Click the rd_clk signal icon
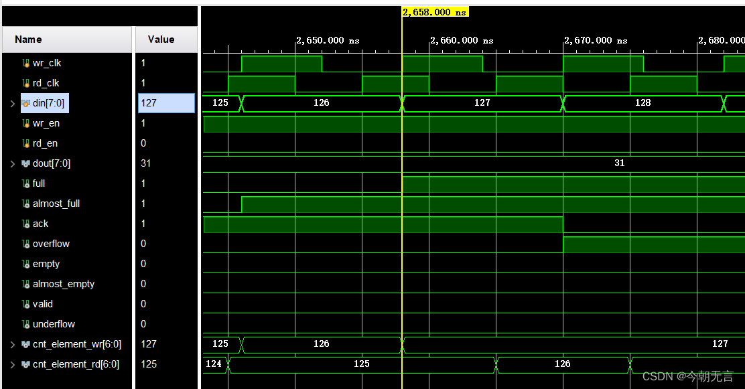 tap(26, 83)
